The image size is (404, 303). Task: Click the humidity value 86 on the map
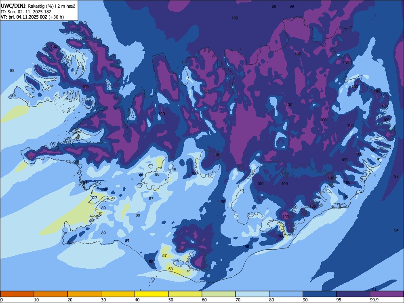pos(157,174)
